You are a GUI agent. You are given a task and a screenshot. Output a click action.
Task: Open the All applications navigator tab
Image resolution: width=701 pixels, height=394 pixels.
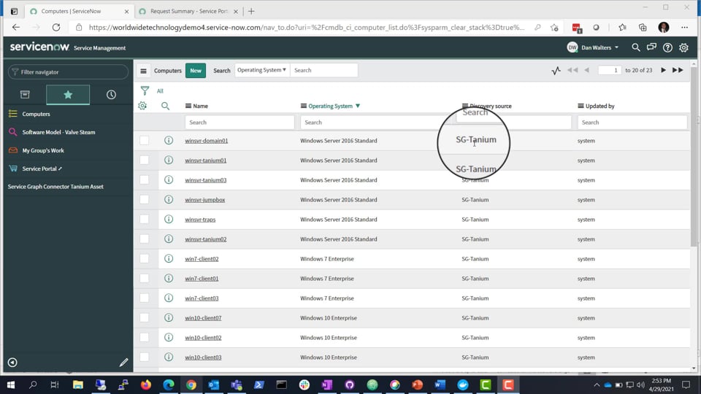coord(25,95)
